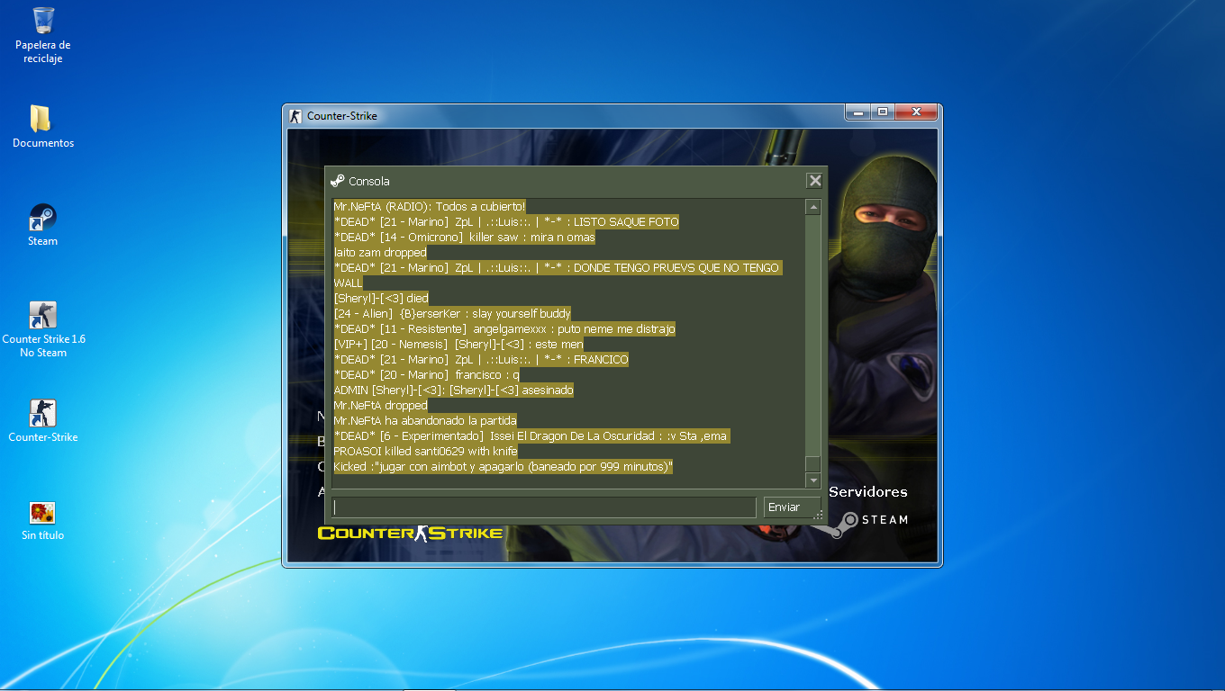
Task: Click line "Mr.NeFtA (RADIO): Todos a cubierto!"
Action: pyautogui.click(x=429, y=207)
